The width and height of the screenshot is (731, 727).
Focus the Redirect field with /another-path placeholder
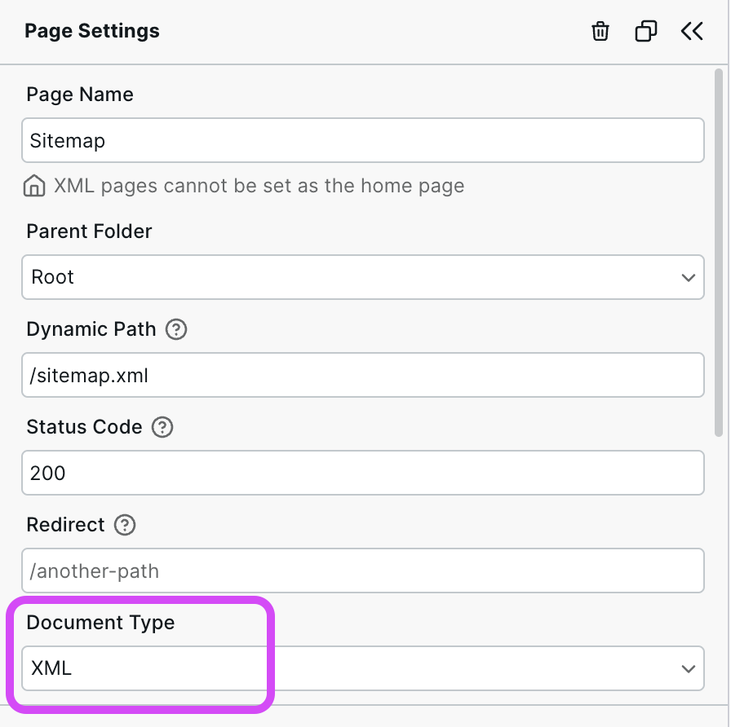click(x=363, y=571)
